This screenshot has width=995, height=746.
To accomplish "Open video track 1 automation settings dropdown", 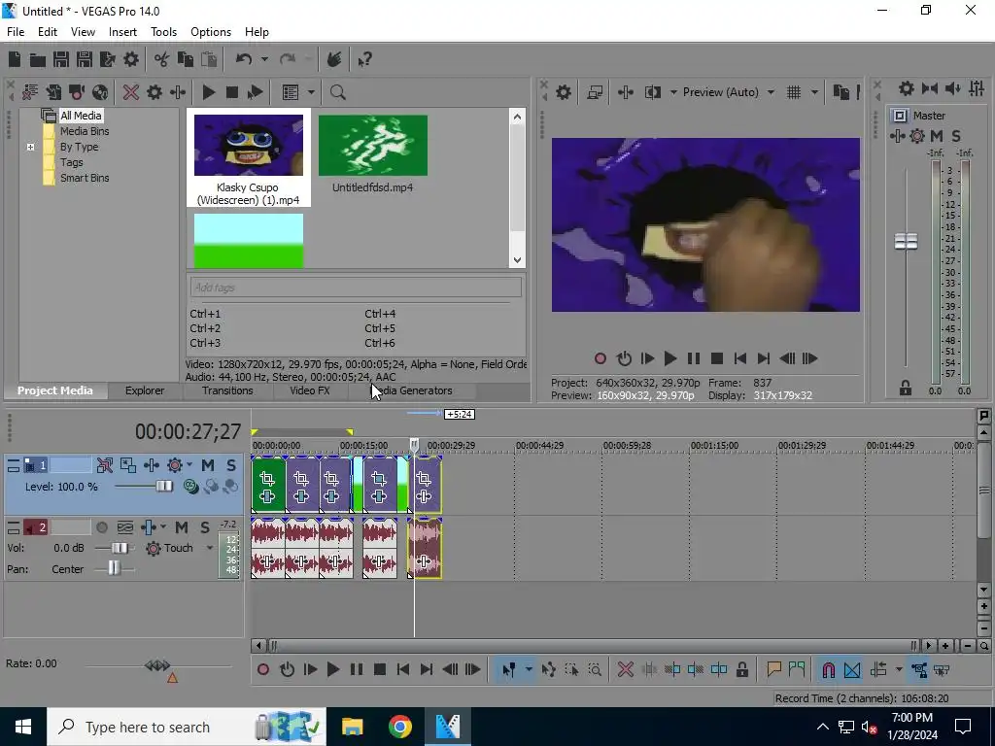I will click(x=189, y=465).
